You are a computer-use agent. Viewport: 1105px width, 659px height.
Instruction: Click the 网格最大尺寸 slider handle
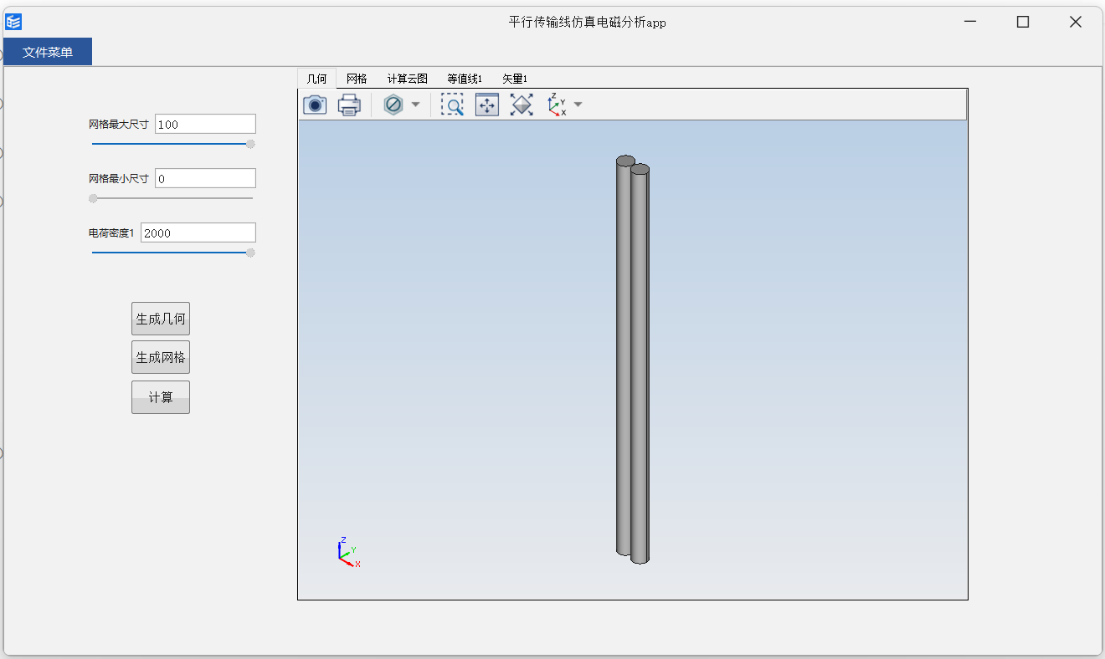click(x=250, y=144)
